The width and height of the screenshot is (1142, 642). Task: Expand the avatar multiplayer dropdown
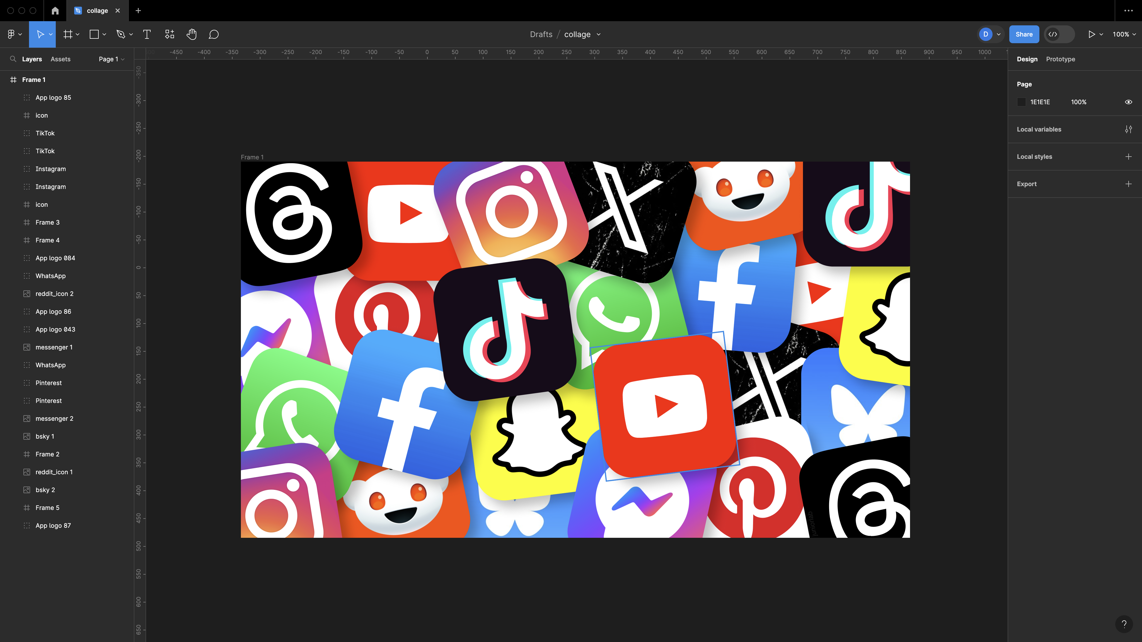[998, 34]
